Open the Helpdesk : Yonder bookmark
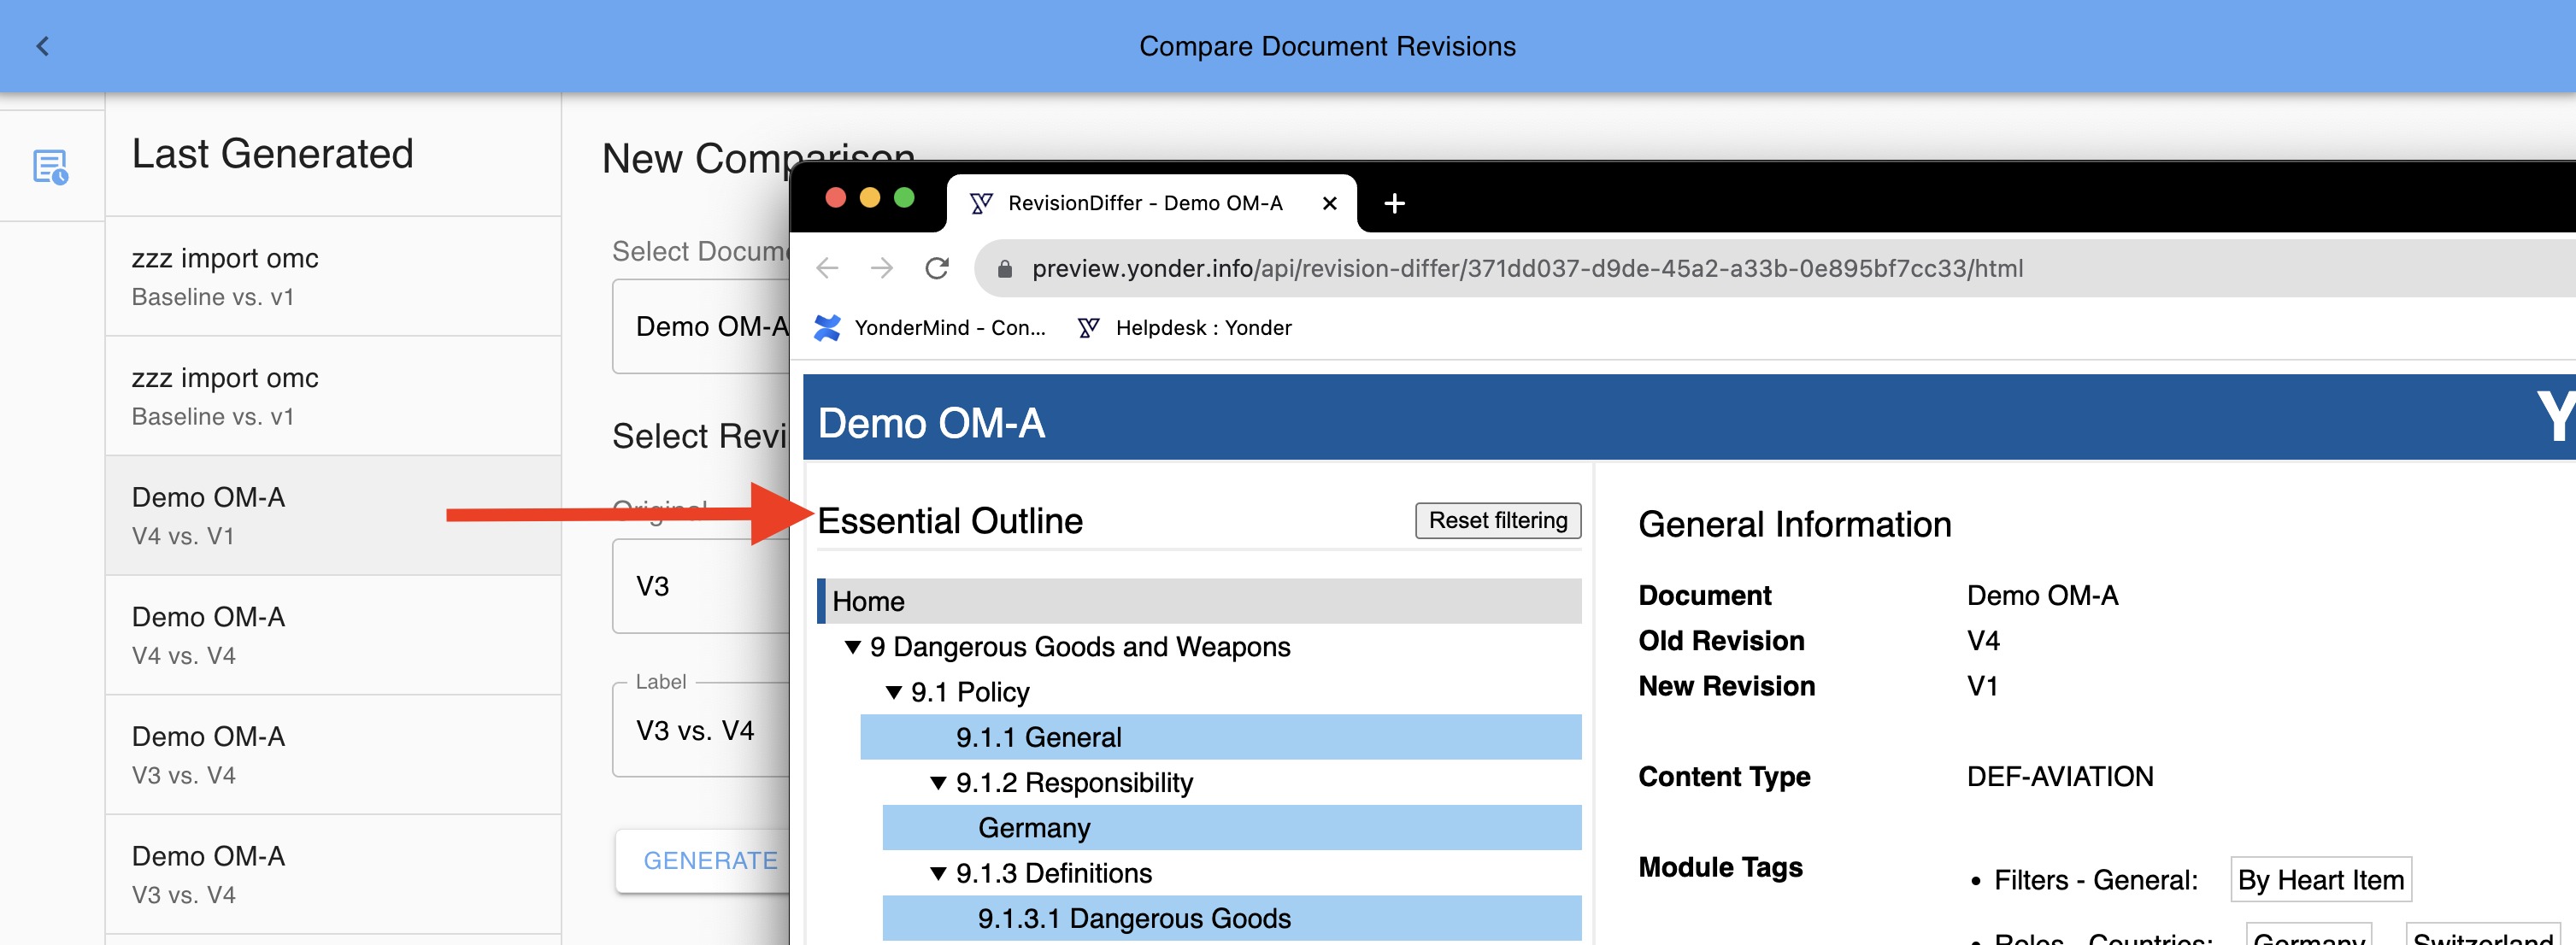The image size is (2576, 945). pos(1185,328)
